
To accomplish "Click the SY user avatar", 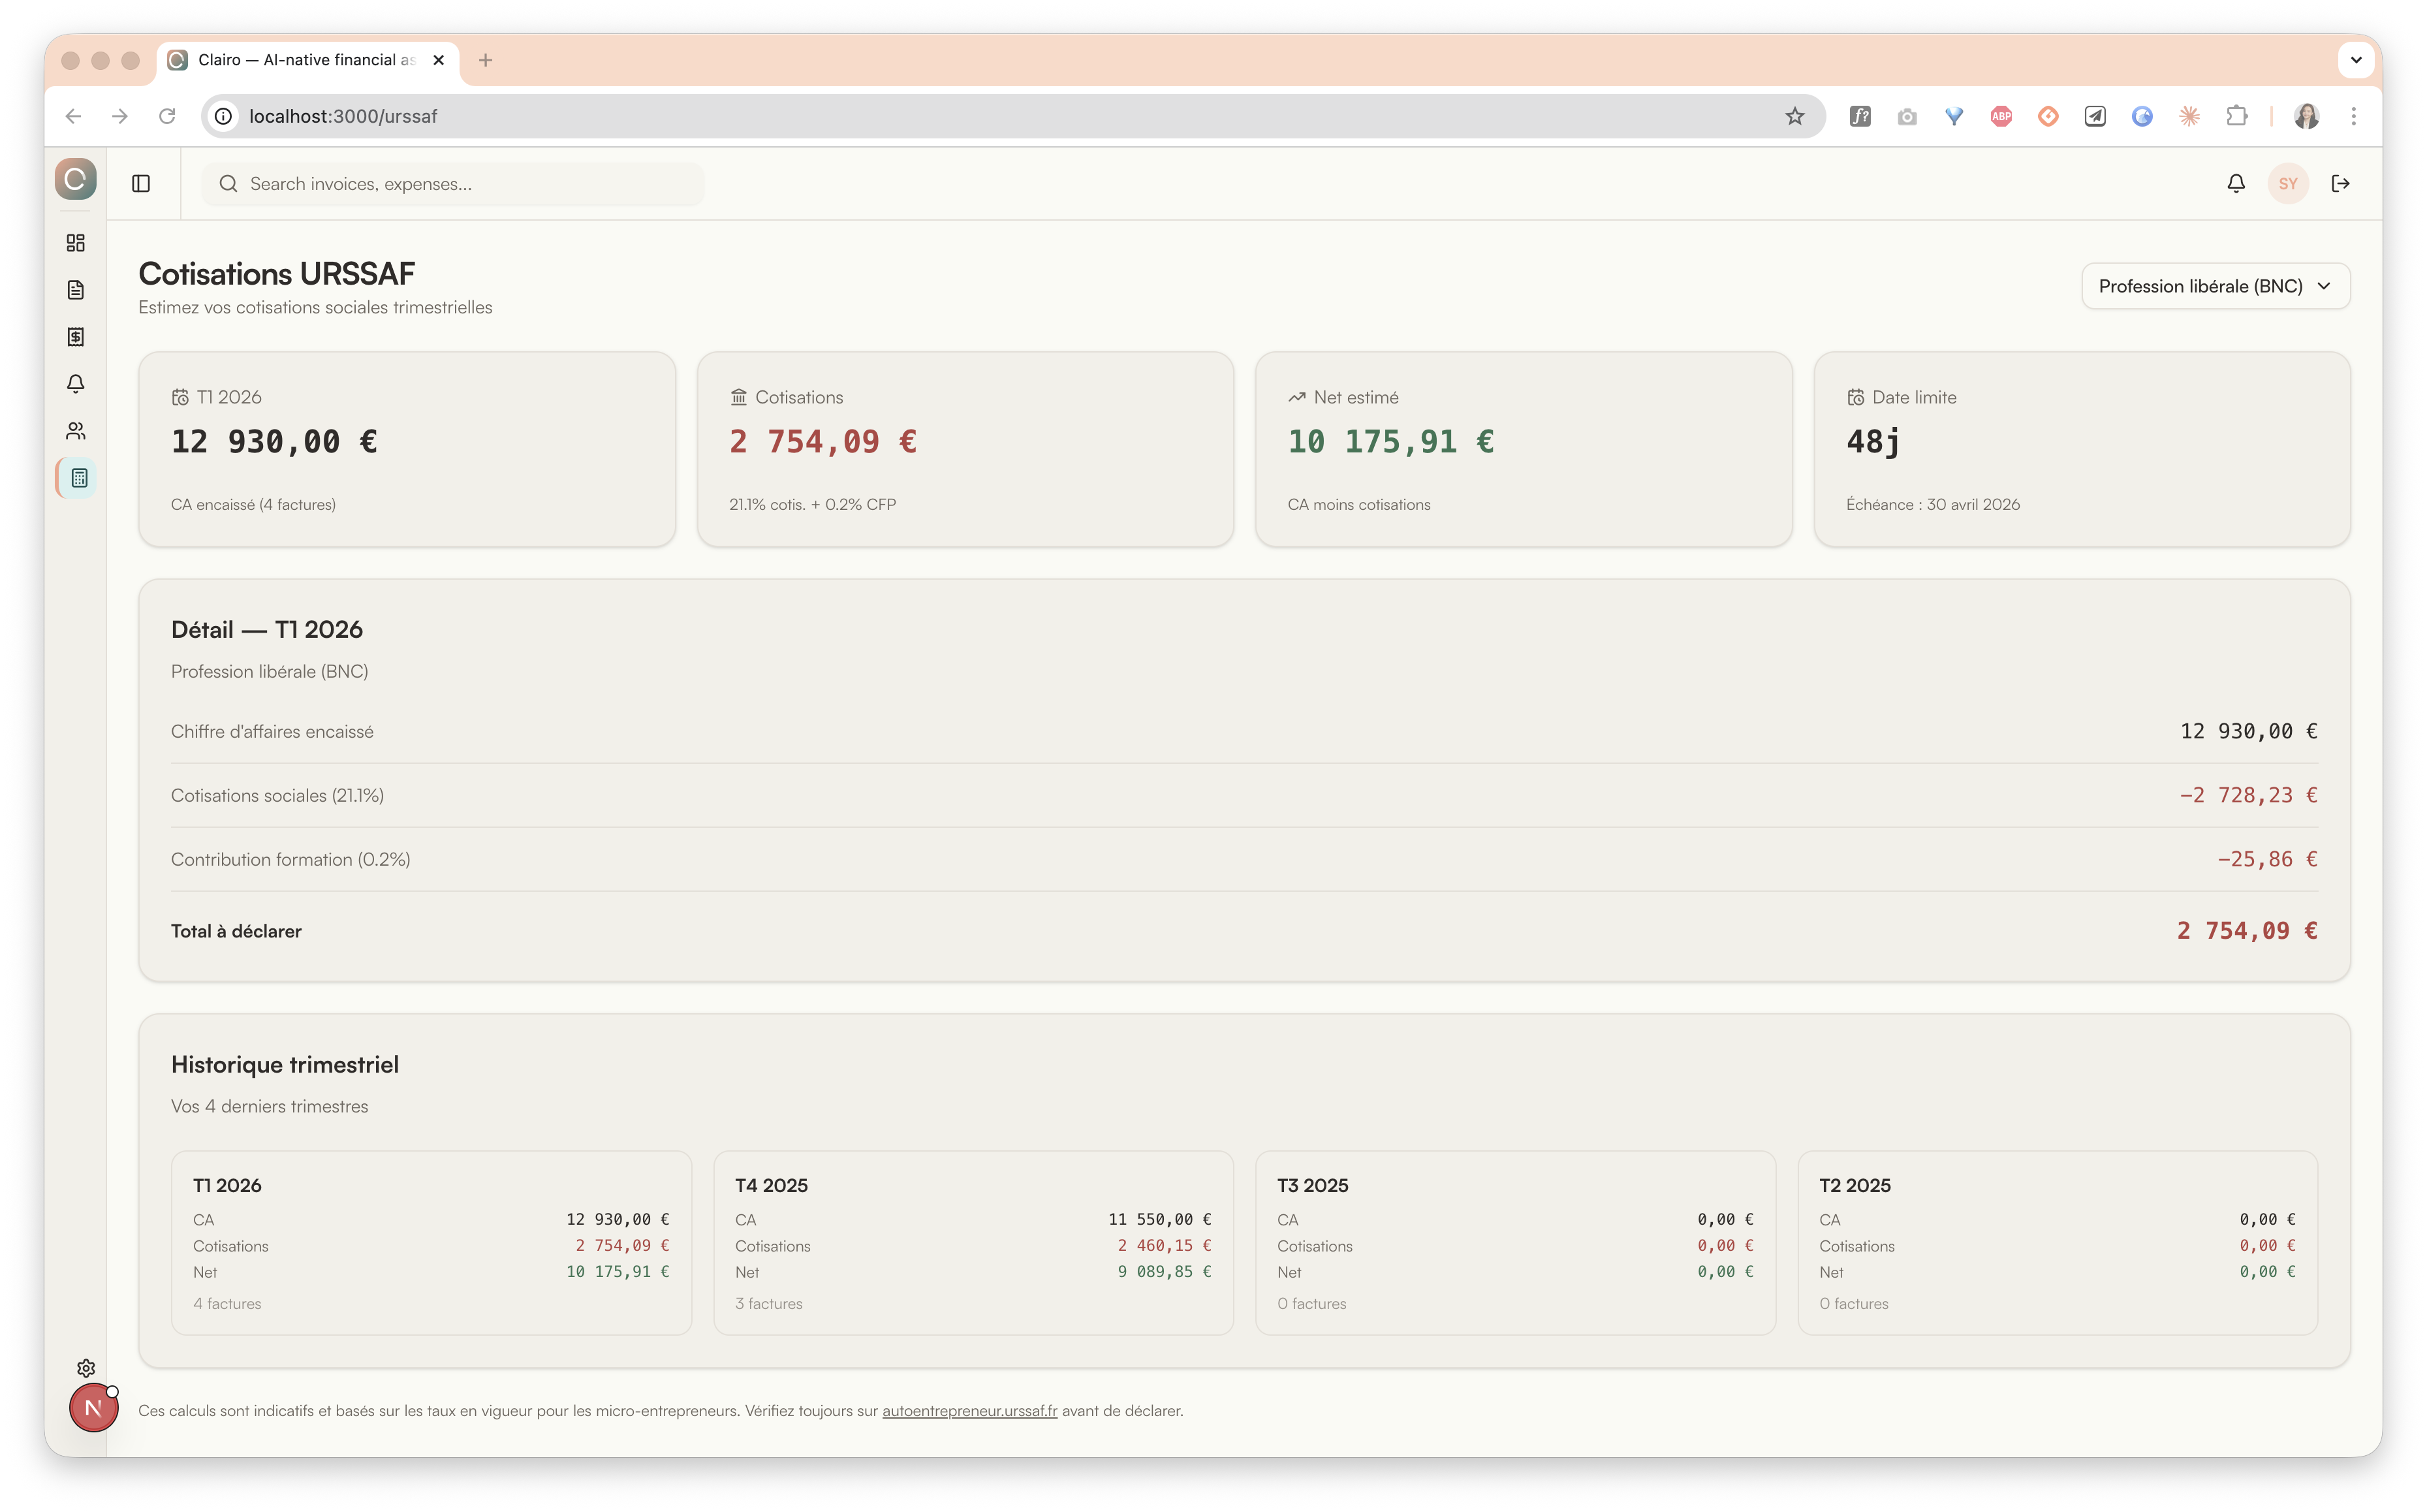I will pos(2288,184).
